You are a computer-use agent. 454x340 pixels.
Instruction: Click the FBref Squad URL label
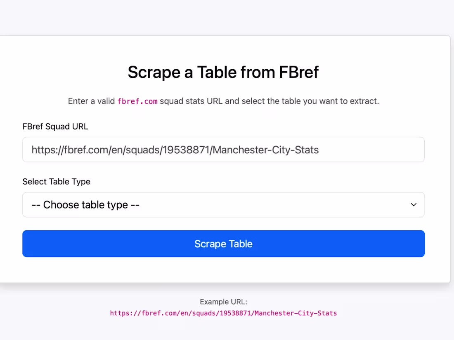pos(55,127)
